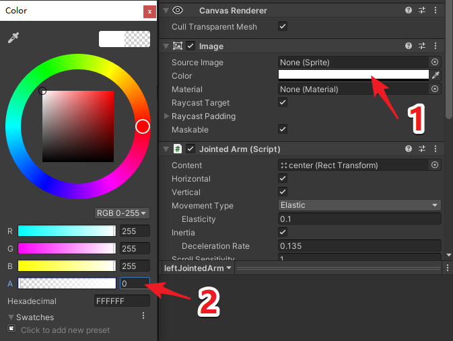Toggle Raycast Target checkbox
453x341 pixels.
tap(283, 102)
